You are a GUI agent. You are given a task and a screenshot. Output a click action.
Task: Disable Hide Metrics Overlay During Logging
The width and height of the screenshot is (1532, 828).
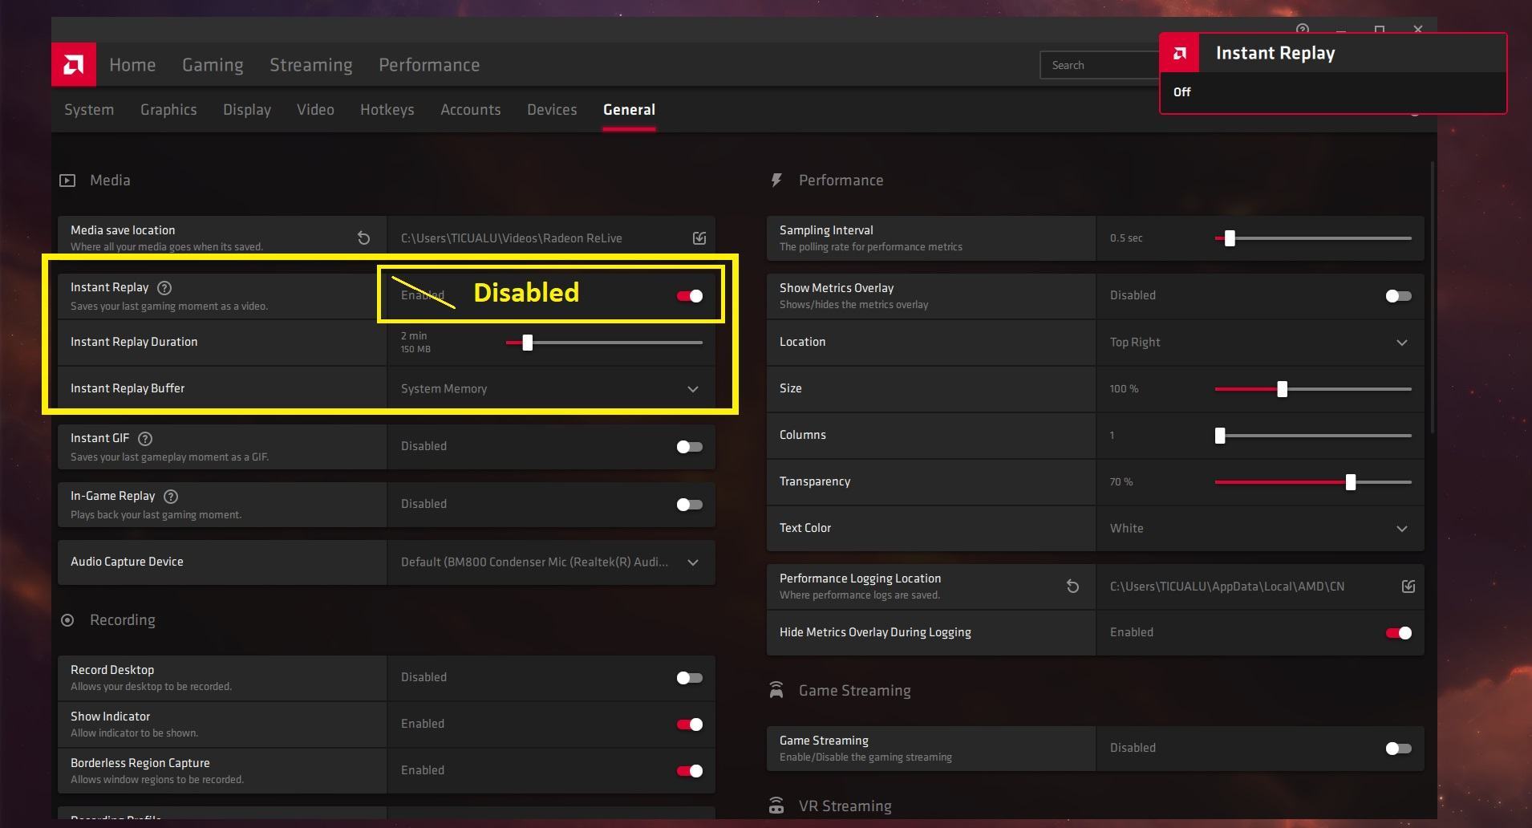point(1399,633)
